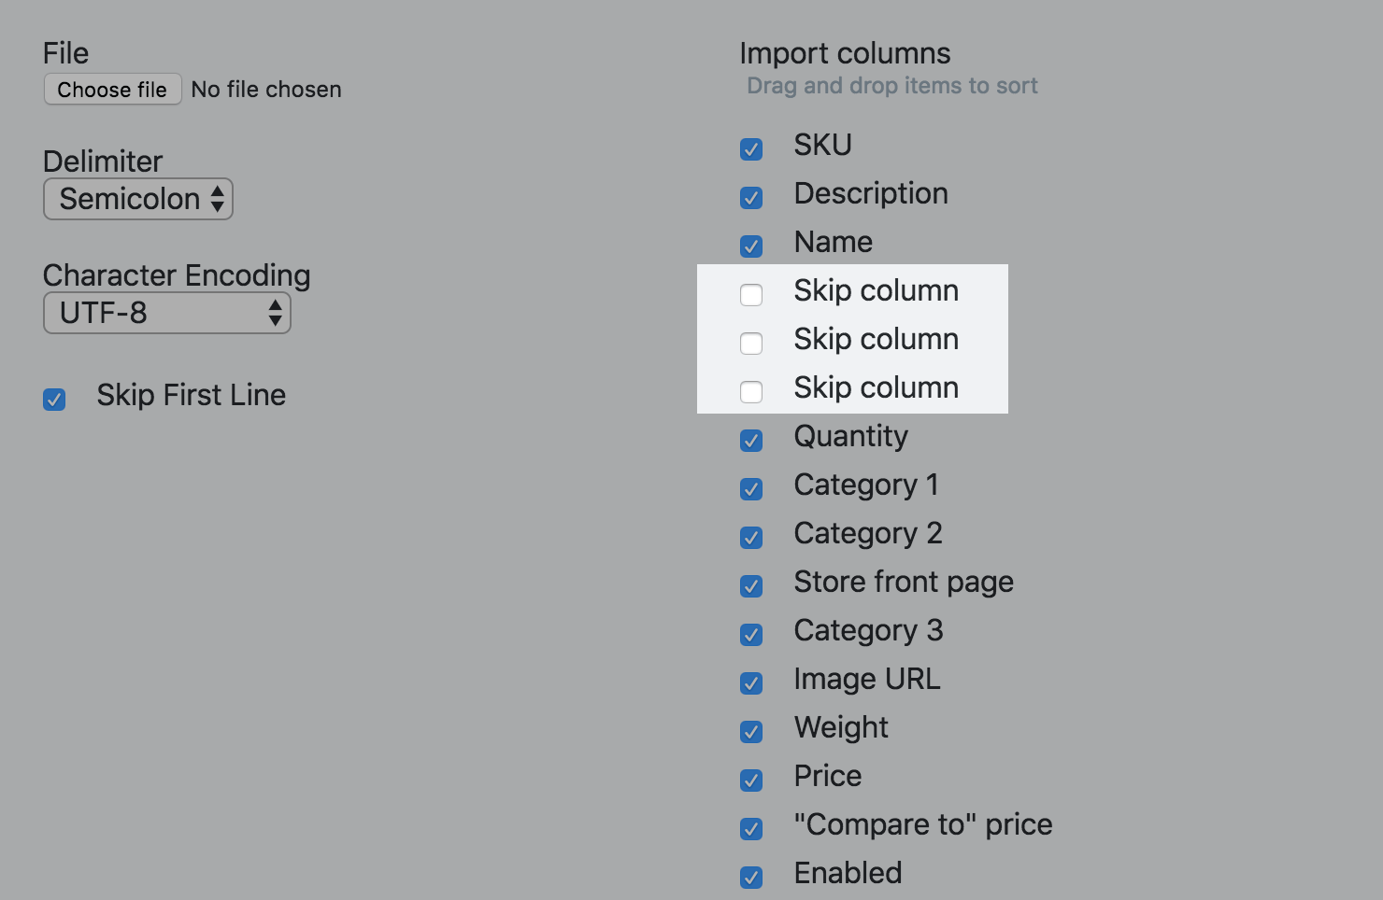Viewport: 1383px width, 900px height.
Task: Uncheck the Category 3 checkbox
Action: [x=751, y=635]
